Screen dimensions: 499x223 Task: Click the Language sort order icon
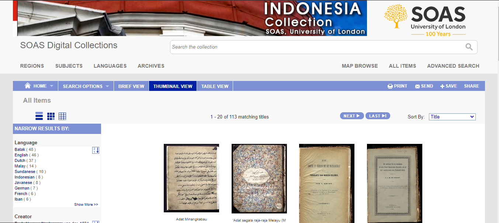coord(96,150)
